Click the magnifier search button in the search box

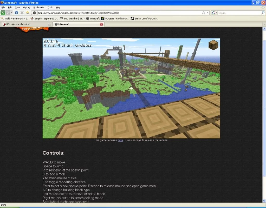[x=263, y=13]
